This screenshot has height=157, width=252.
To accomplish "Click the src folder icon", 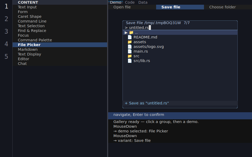I will pyautogui.click(x=130, y=56).
